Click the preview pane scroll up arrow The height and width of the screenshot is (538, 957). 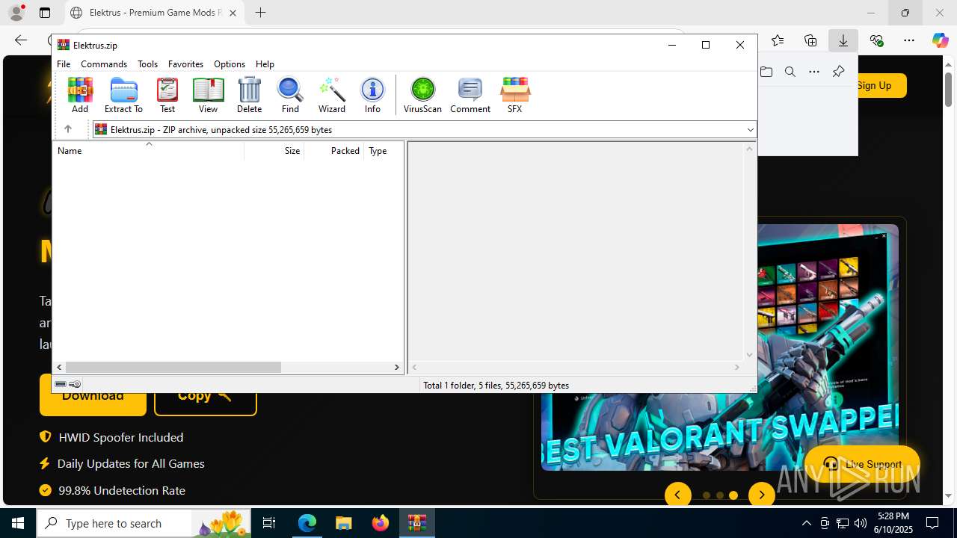tap(750, 149)
